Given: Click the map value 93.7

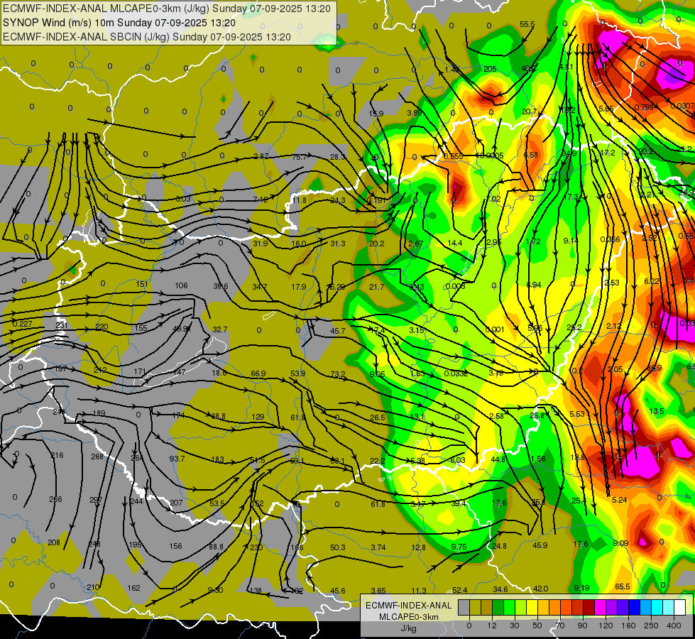Looking at the screenshot, I should pyautogui.click(x=177, y=458).
